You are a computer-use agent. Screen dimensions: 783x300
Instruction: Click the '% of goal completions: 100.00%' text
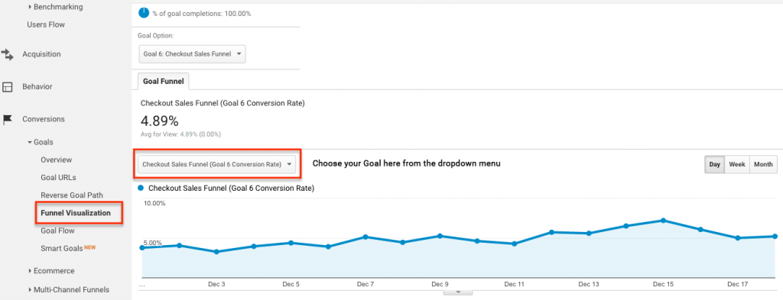click(202, 14)
